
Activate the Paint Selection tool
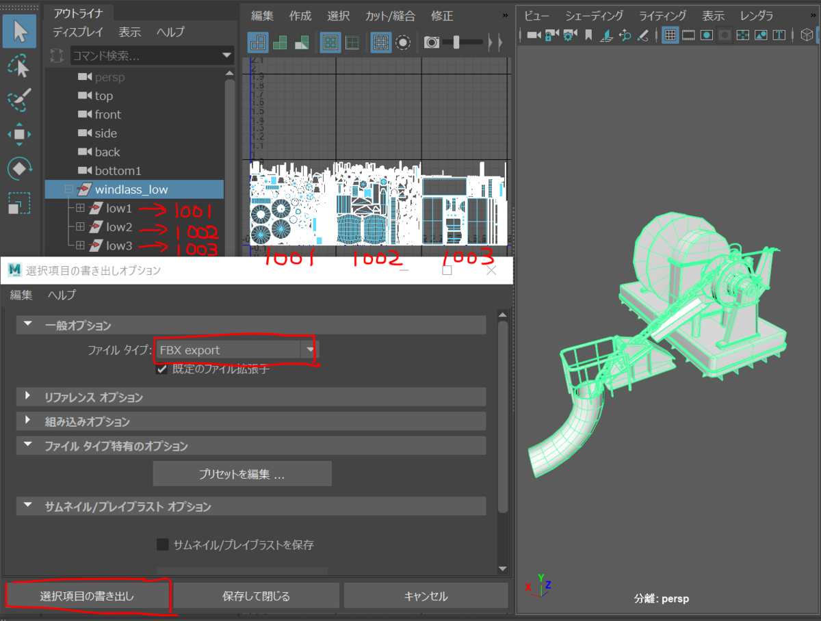19,100
